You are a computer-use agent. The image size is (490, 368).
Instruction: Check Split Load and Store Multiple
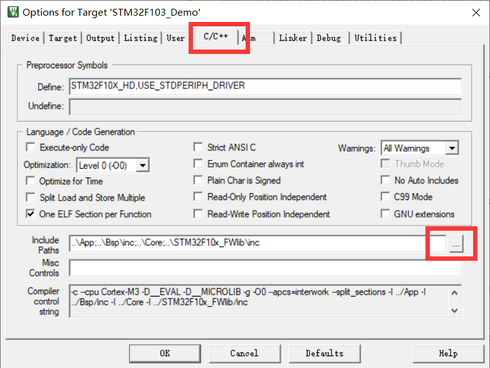(31, 197)
